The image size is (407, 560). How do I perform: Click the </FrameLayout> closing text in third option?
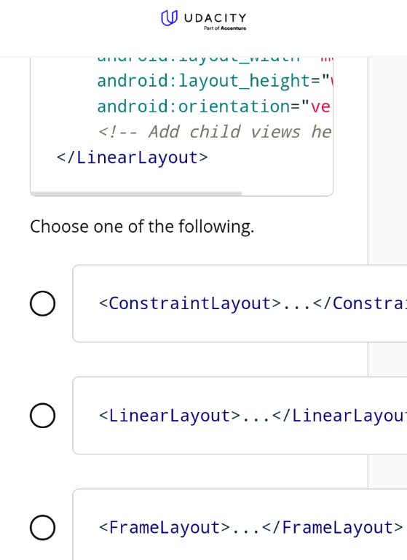tap(332, 527)
